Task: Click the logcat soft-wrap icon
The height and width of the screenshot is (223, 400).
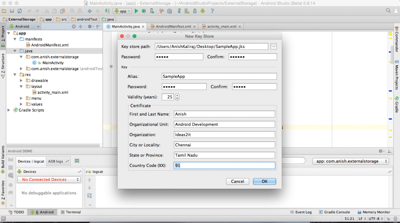Action: [x=89, y=195]
